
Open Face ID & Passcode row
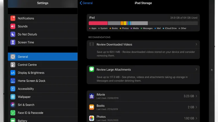pyautogui.click(x=43, y=113)
